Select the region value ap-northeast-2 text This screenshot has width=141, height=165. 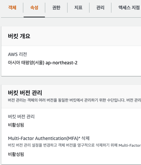click(62, 63)
